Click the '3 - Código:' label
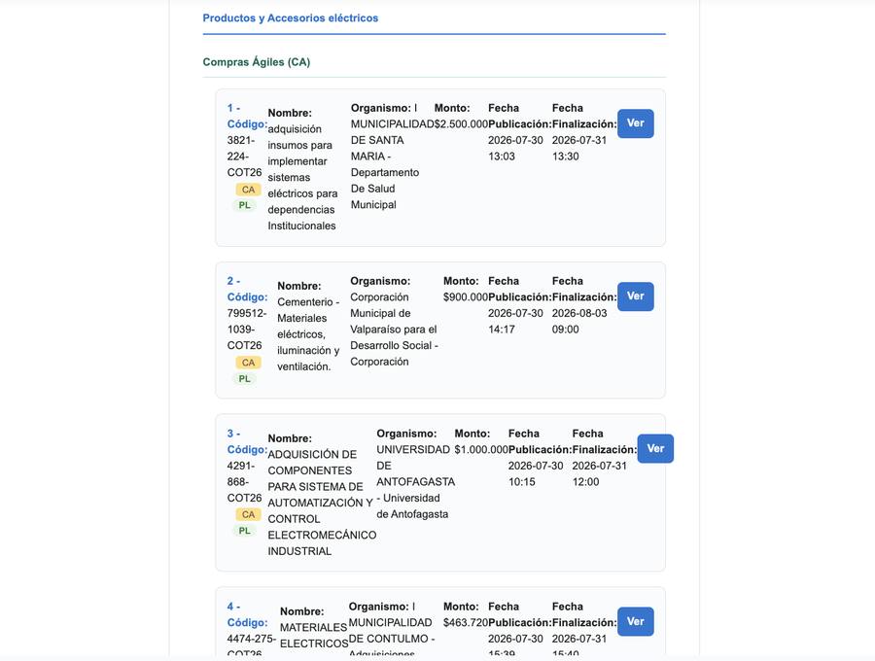Image resolution: width=875 pixels, height=661 pixels. pyautogui.click(x=247, y=441)
